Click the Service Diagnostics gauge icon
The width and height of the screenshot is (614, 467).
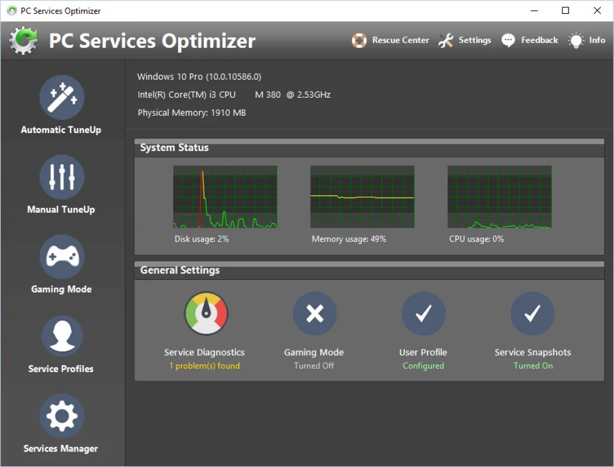click(x=206, y=313)
